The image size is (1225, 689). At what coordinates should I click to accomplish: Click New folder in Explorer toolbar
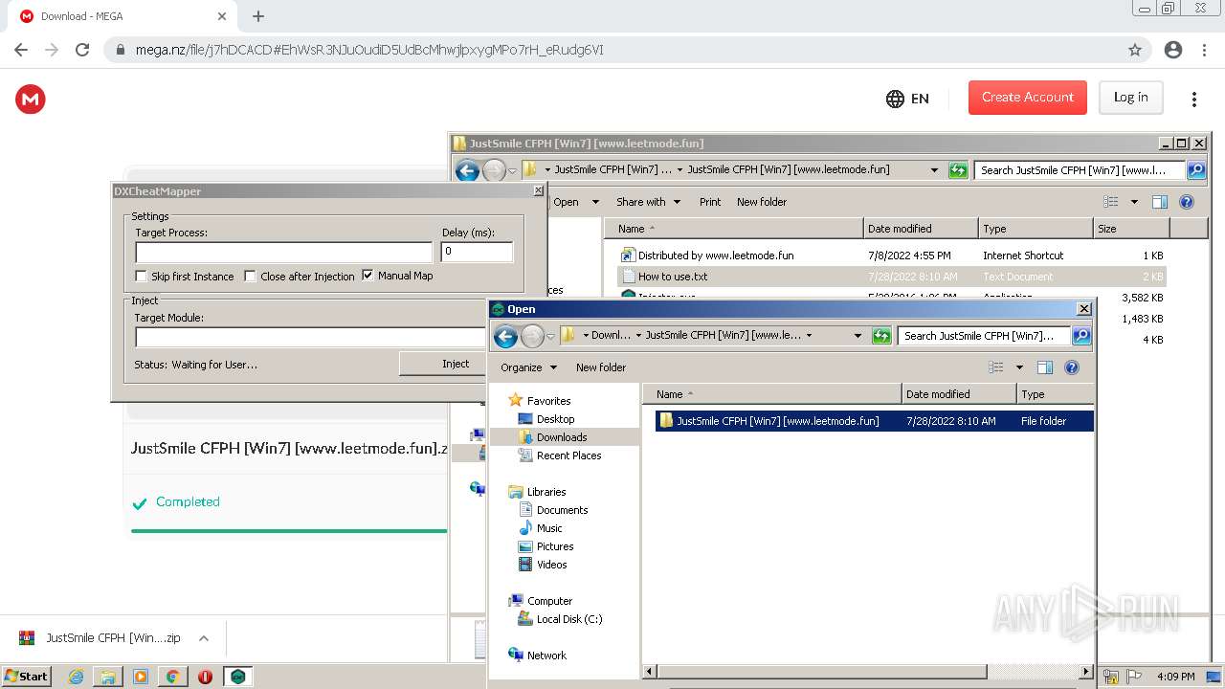coord(762,202)
